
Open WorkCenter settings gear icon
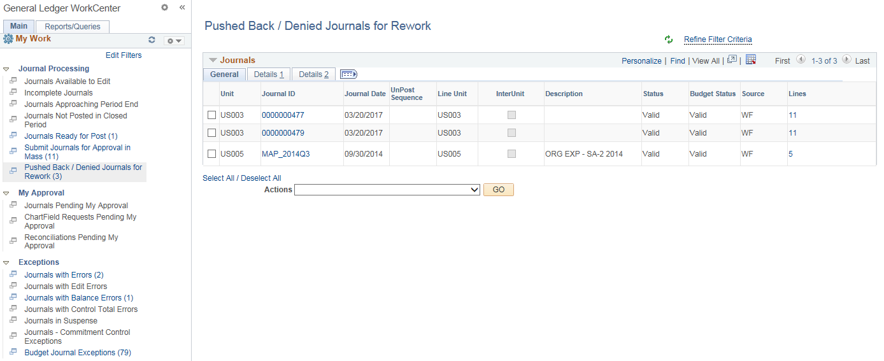click(x=164, y=8)
